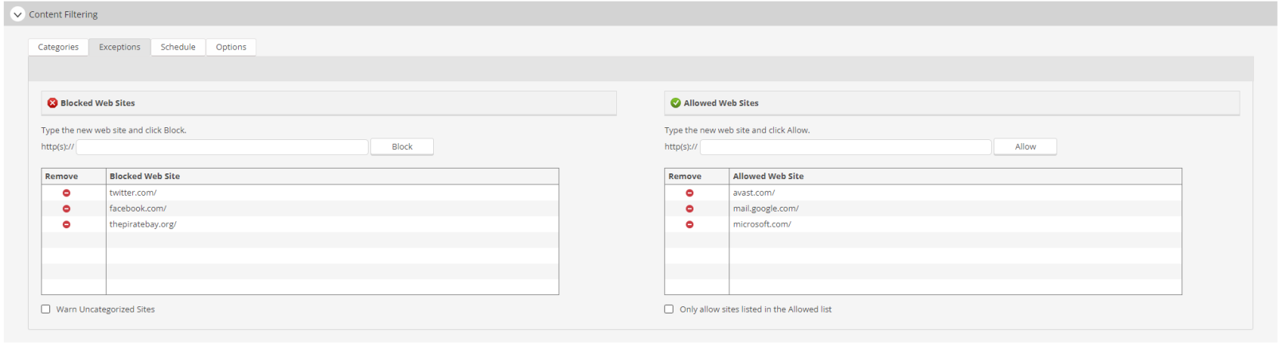The width and height of the screenshot is (1285, 350).
Task: Focus the blocked web site URL field
Action: [x=222, y=147]
